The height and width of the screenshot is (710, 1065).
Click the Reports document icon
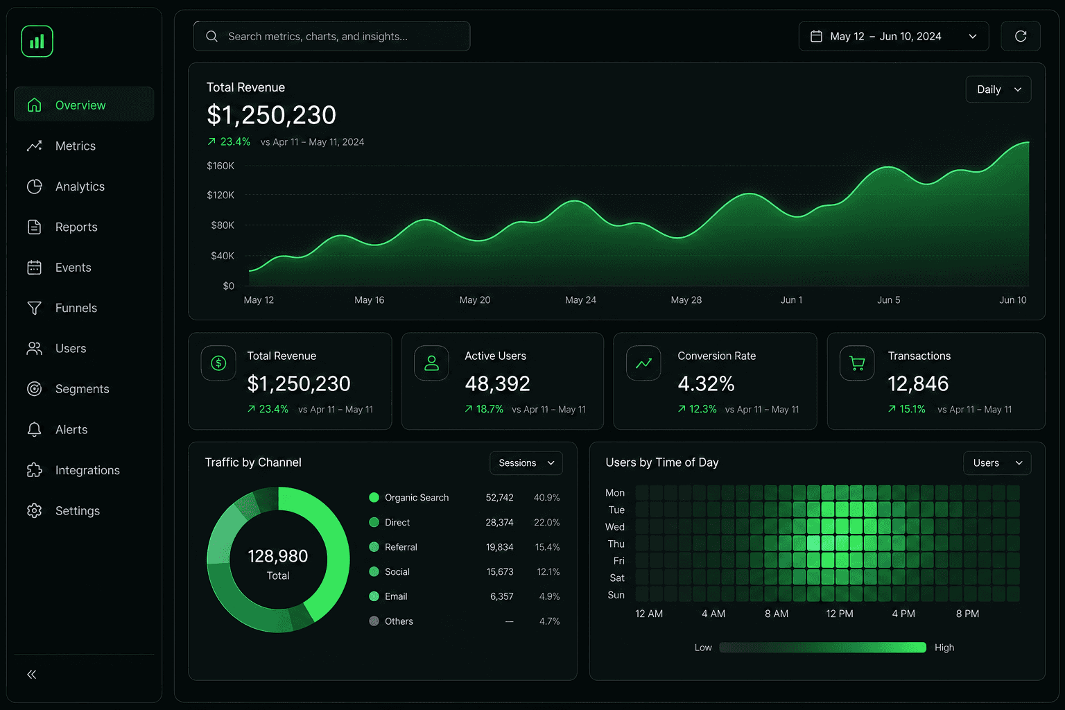[34, 227]
